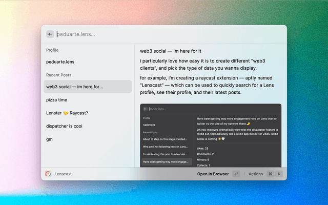The image size is (328, 205).
Task: Click the K shortcut key icon
Action: pyautogui.click(x=279, y=174)
